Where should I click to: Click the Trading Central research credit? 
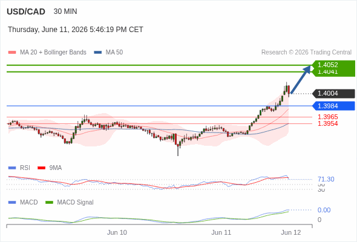click(x=306, y=53)
